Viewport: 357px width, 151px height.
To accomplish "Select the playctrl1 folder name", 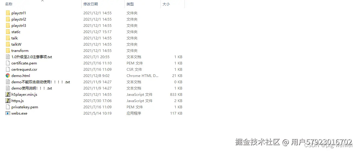I will pos(19,13).
